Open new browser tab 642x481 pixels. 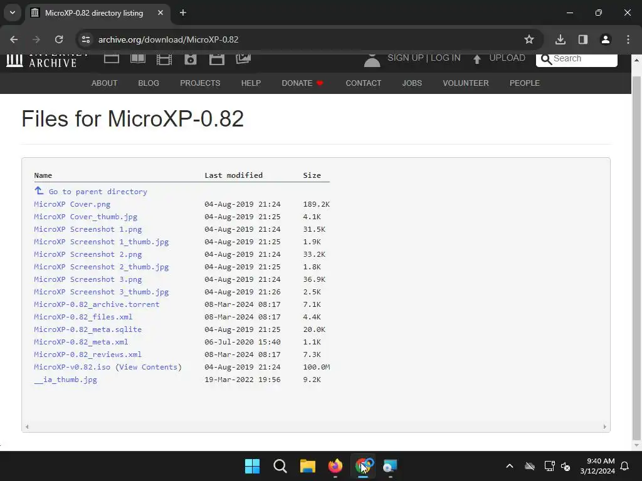point(183,13)
